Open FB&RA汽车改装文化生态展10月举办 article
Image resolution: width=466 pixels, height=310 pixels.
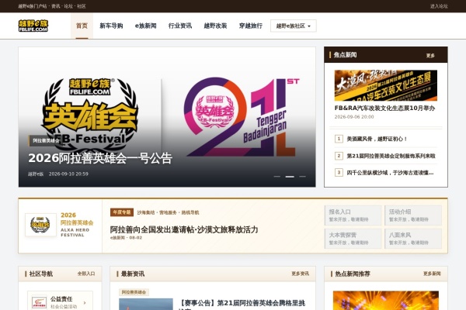tap(384, 108)
